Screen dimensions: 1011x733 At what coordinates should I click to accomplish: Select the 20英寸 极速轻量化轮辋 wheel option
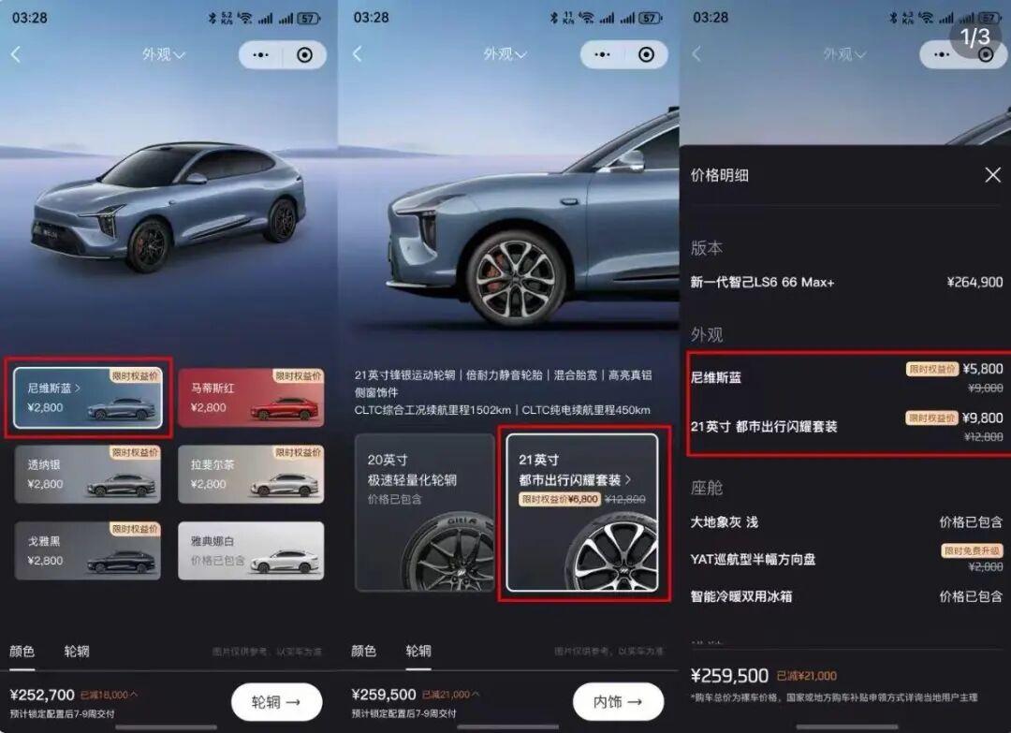tap(424, 512)
